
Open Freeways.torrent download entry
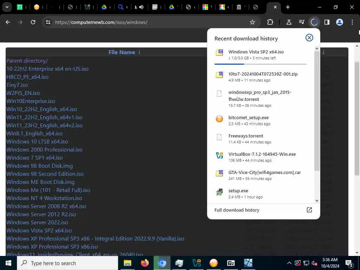tap(261, 139)
